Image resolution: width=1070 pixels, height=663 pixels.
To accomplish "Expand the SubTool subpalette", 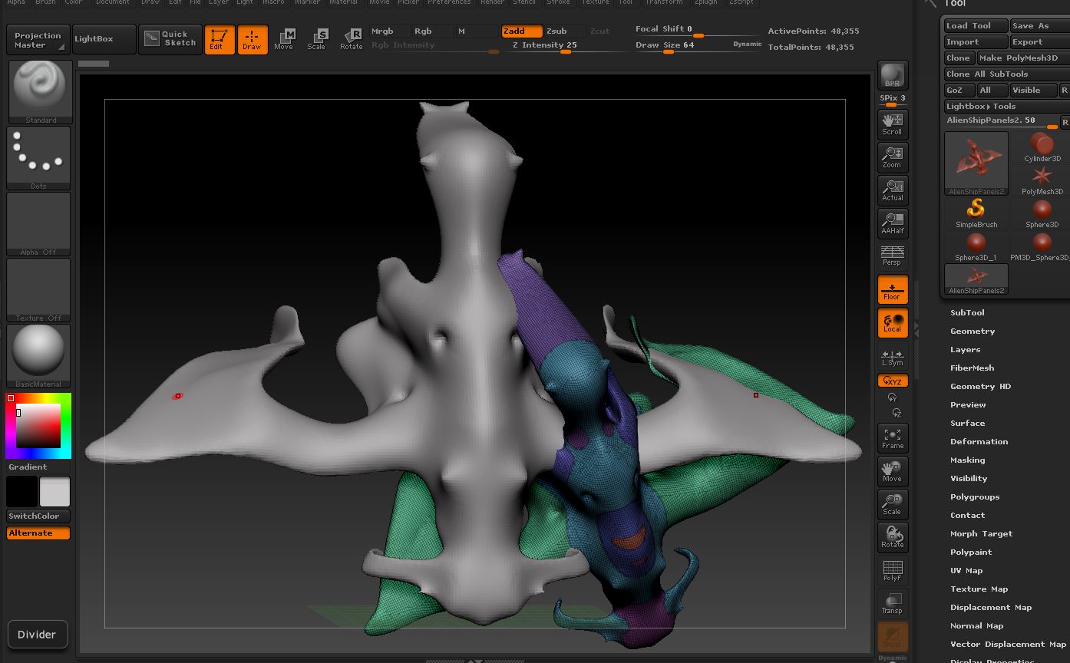I will [967, 312].
